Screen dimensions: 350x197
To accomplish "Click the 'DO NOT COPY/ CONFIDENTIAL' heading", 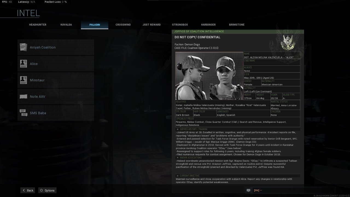I will pos(197,37).
